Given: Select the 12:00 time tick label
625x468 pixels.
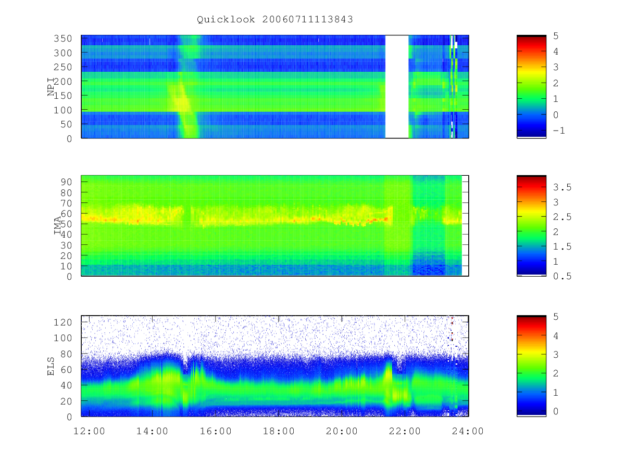Looking at the screenshot, I should 90,431.
